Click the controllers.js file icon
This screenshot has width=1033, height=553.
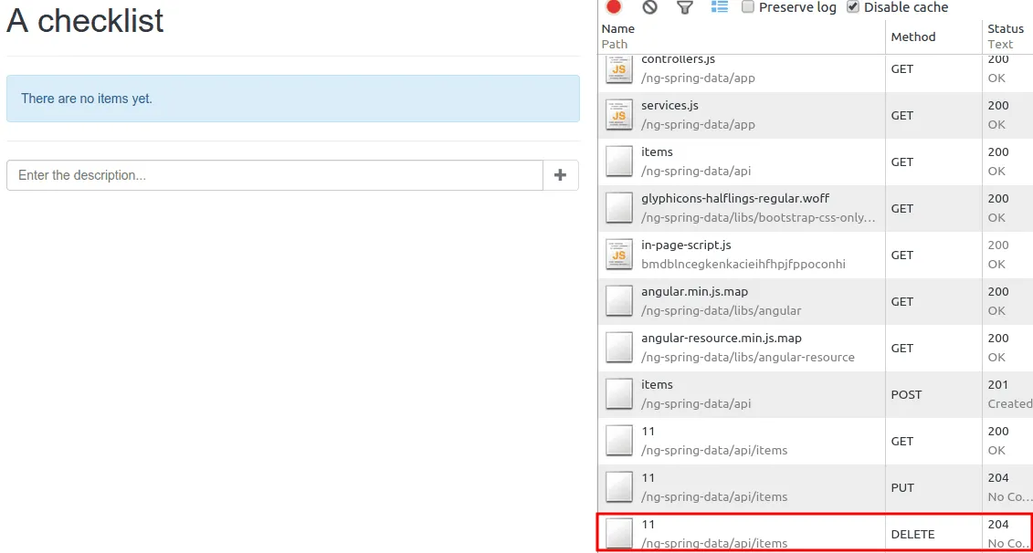pyautogui.click(x=619, y=69)
